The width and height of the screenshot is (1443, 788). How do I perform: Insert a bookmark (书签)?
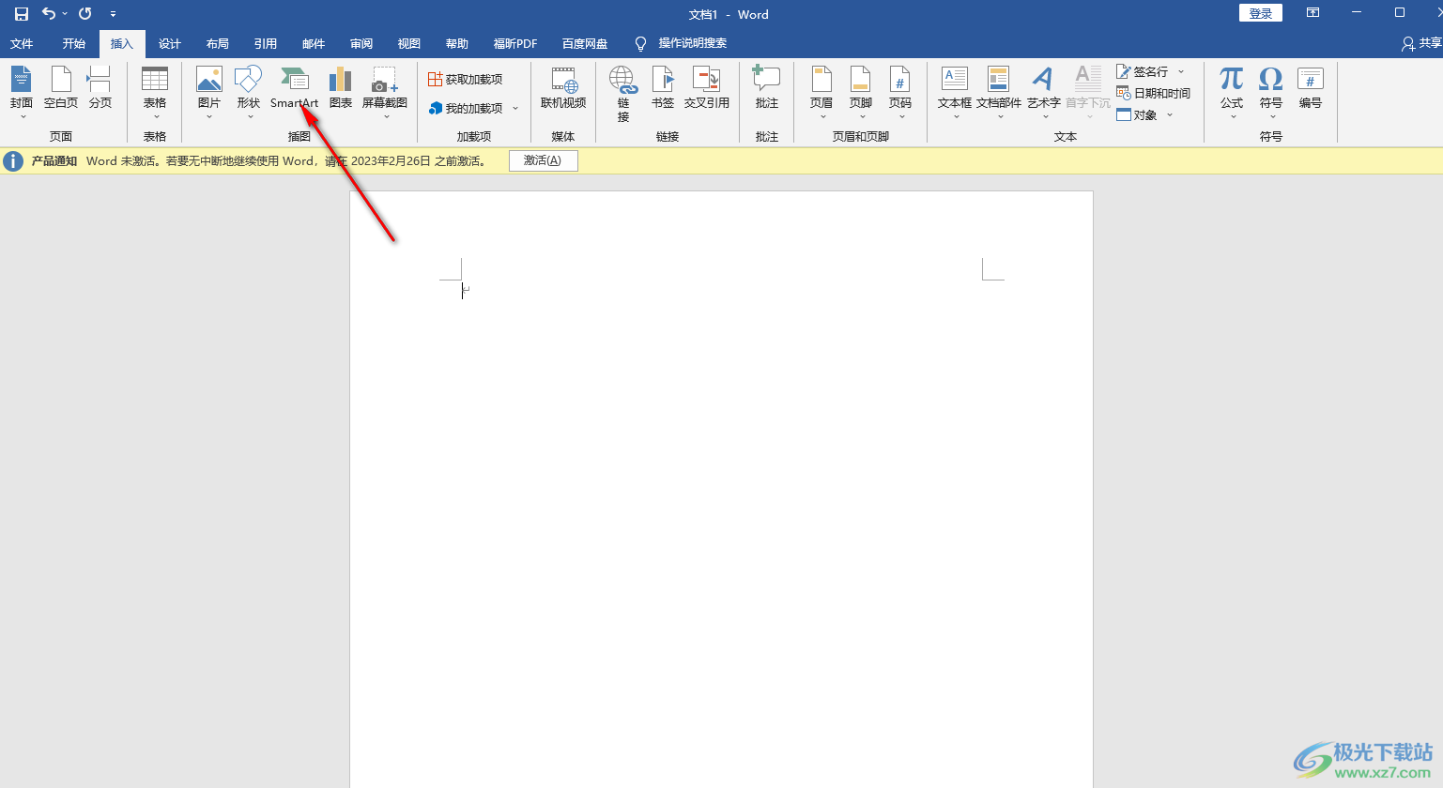pos(663,88)
